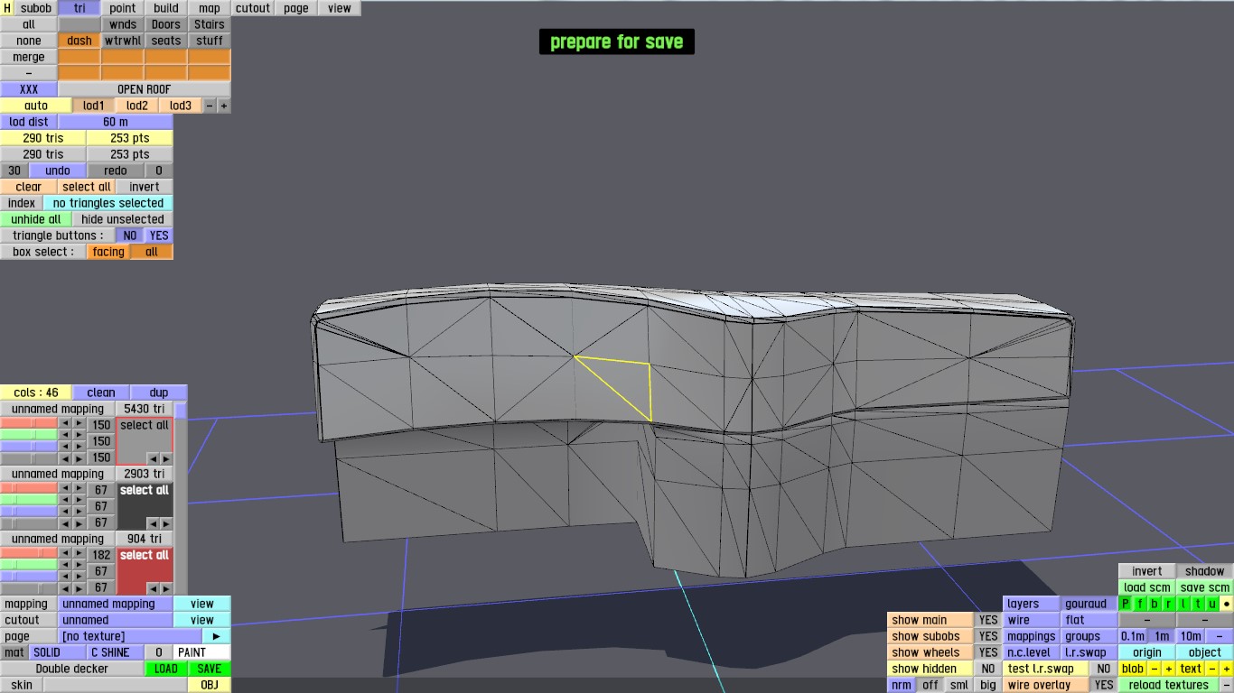The height and width of the screenshot is (693, 1234).
Task: Set triangle buttons to NO
Action: 130,236
